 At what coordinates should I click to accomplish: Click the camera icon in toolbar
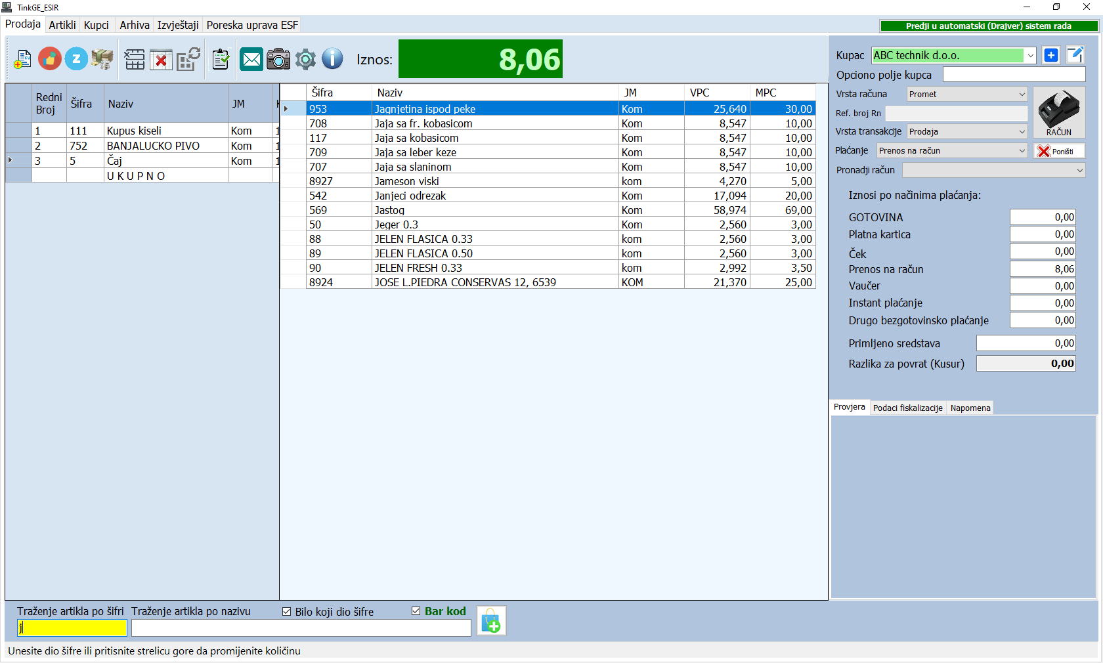pyautogui.click(x=278, y=59)
